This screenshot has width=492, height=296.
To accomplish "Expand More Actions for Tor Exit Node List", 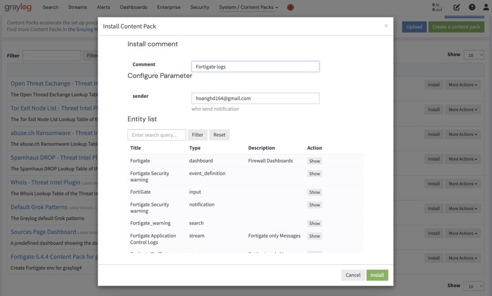I will coord(463,110).
